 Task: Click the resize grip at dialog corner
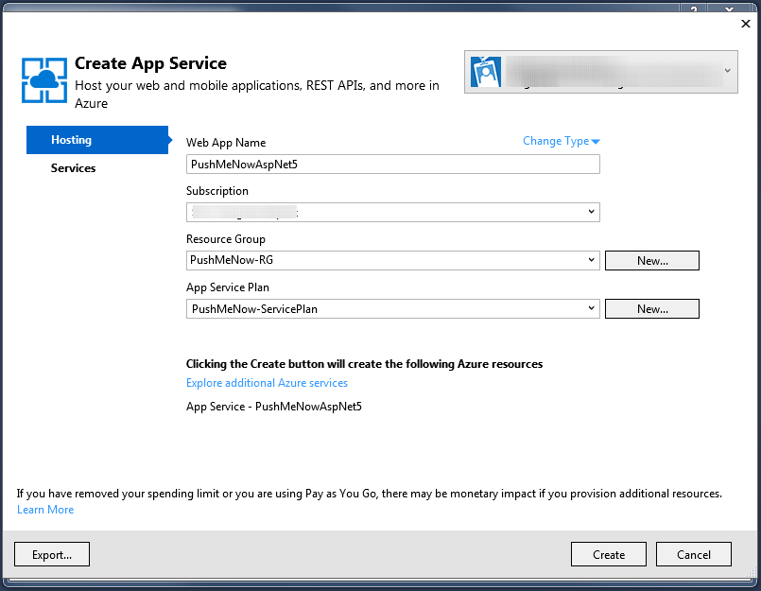coord(751,573)
